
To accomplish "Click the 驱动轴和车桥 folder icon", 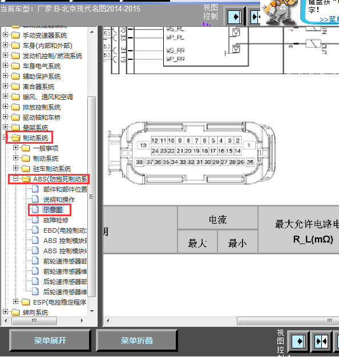I will point(15,117).
